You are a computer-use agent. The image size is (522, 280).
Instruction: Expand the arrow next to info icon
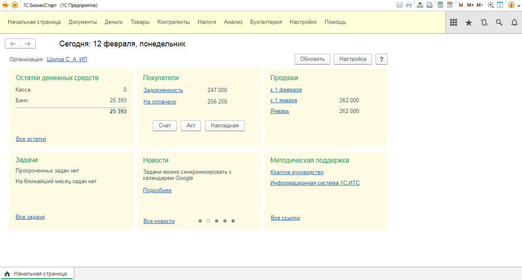point(518,5)
